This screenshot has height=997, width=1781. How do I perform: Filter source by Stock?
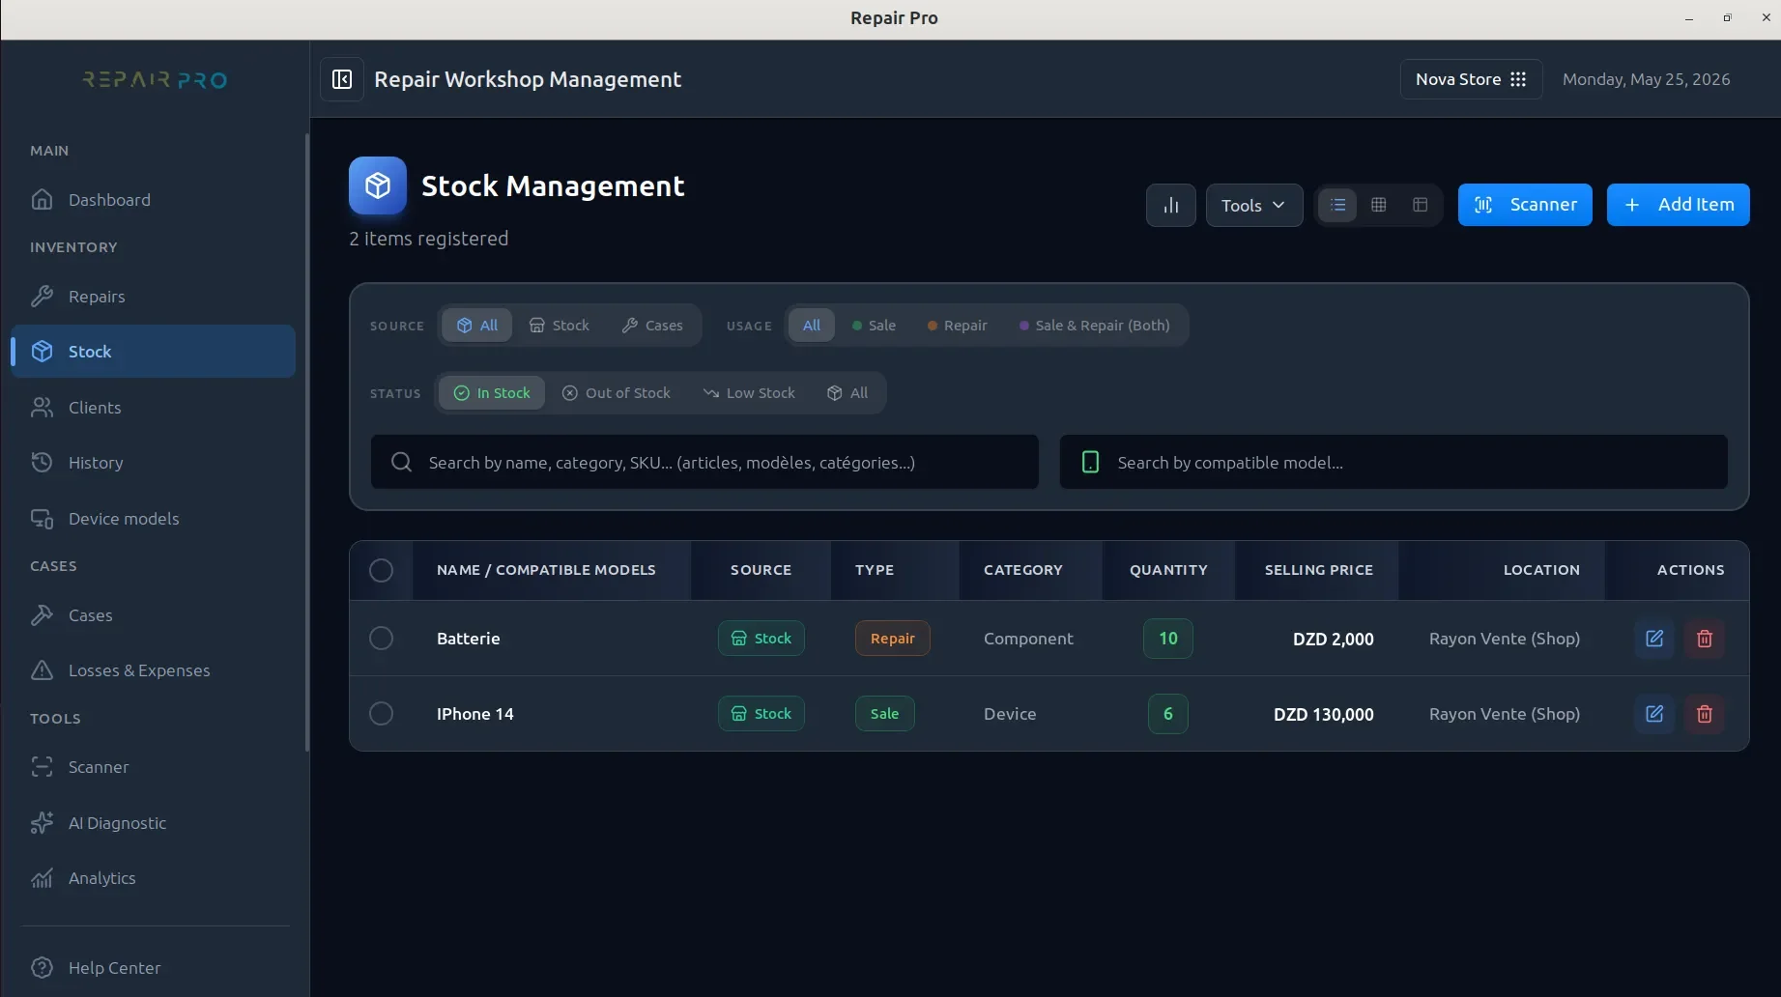pyautogui.click(x=559, y=326)
